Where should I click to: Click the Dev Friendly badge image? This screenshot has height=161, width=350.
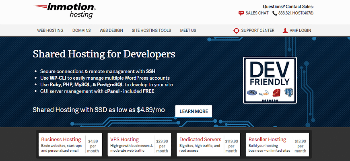[x=270, y=80]
